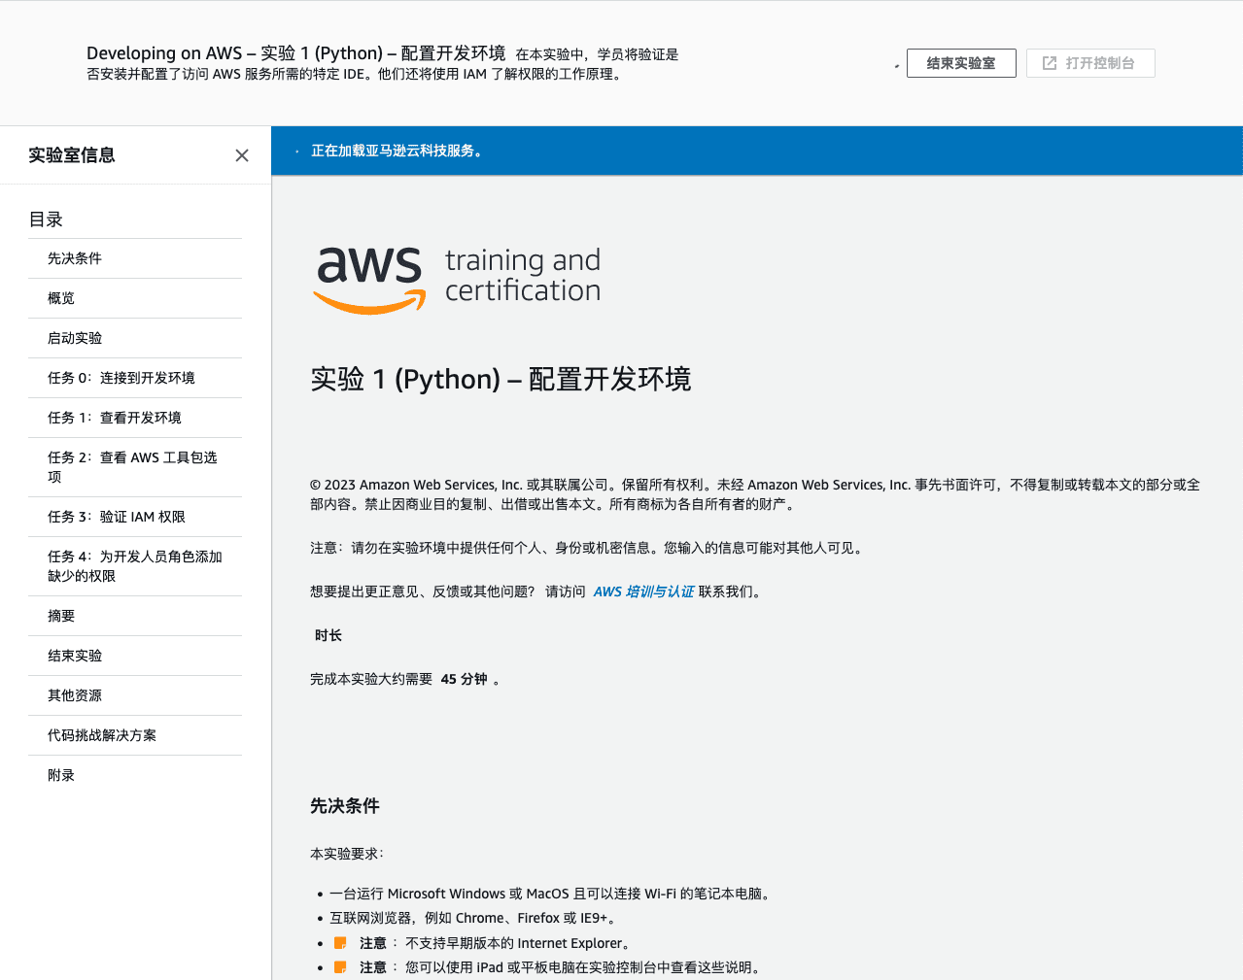Screen dimensions: 1243x980
Task: Click the orange note icon before 不支持早期版本
Action: click(x=340, y=943)
